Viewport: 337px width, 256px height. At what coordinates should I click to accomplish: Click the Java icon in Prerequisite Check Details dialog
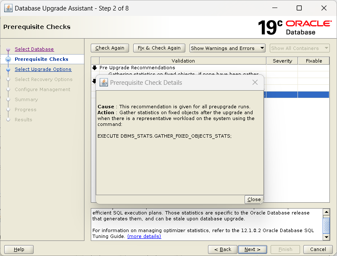[104, 82]
